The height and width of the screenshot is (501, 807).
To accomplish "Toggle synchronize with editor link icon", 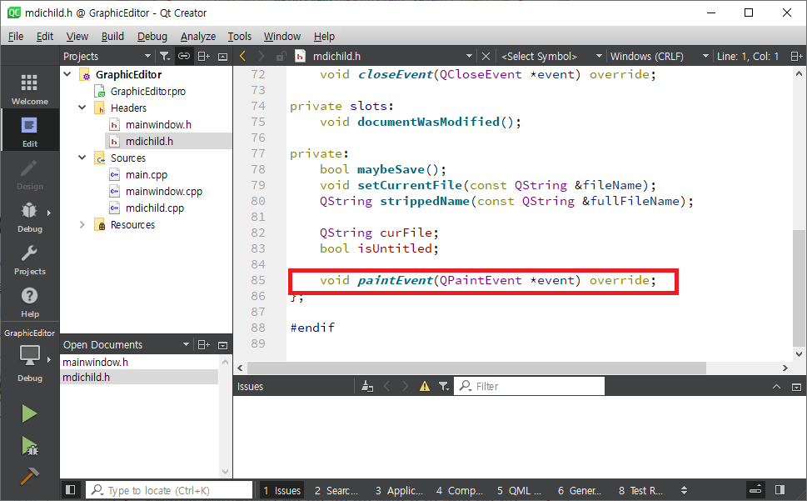I will (x=184, y=56).
